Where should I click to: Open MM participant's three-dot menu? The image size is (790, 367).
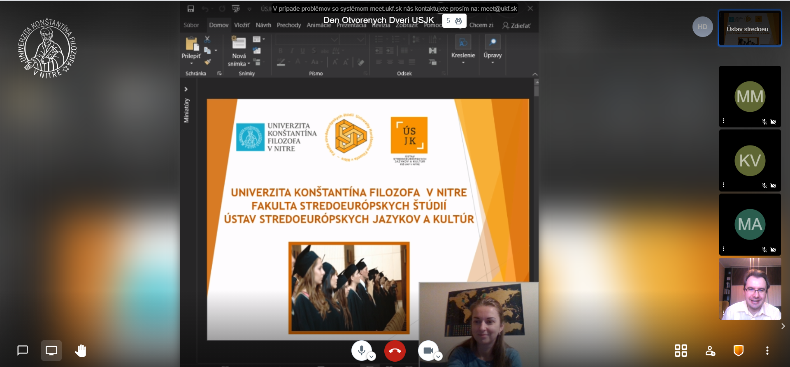724,121
